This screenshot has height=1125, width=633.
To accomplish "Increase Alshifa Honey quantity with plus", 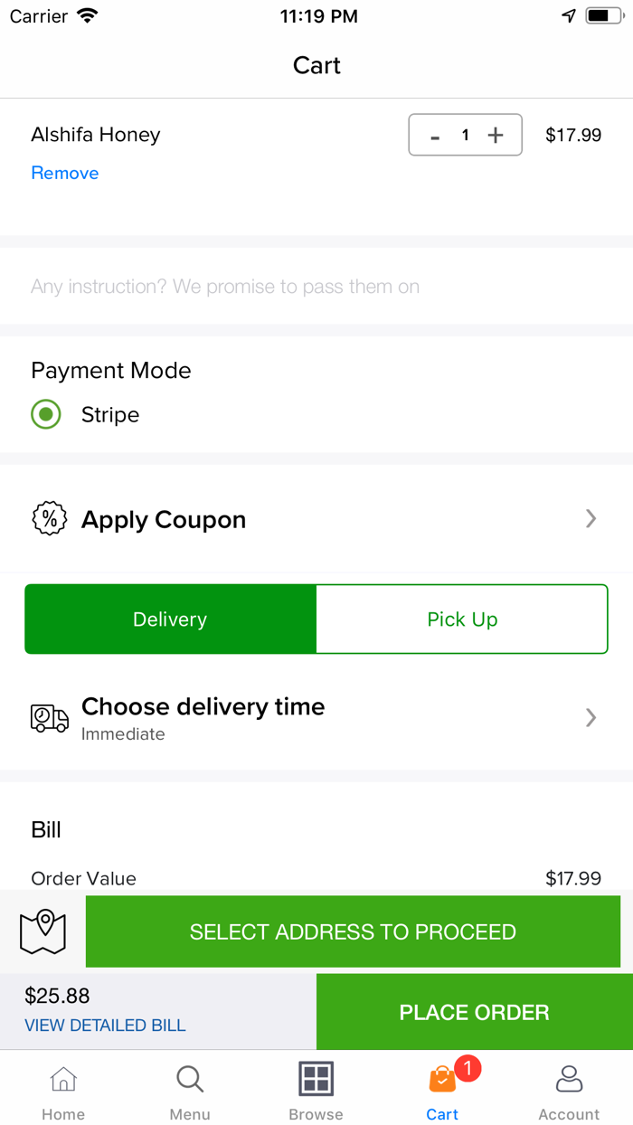I will pyautogui.click(x=496, y=136).
